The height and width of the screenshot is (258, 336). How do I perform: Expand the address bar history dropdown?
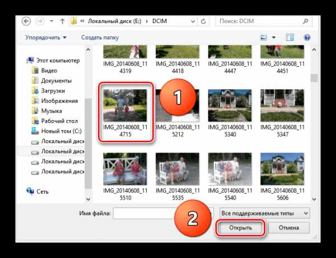[193, 21]
